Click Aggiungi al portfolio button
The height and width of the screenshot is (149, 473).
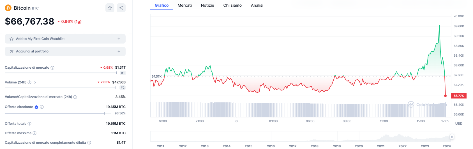(32, 51)
